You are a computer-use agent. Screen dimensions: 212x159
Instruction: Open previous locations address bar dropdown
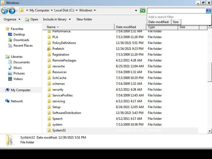[x=136, y=11]
